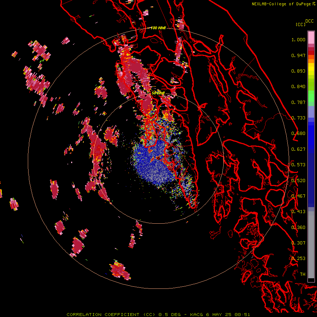317x317 pixels.
Task: Click the 50 NMI range ring label
Action: (158, 93)
